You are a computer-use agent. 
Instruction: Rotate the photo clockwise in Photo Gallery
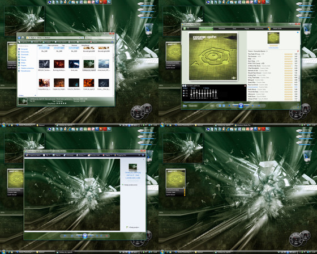pos(101,236)
